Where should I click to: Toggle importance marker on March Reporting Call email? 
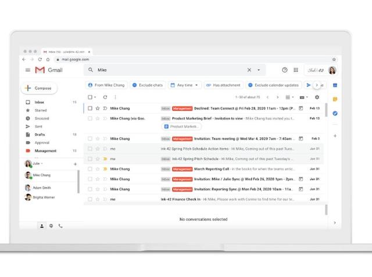point(105,169)
